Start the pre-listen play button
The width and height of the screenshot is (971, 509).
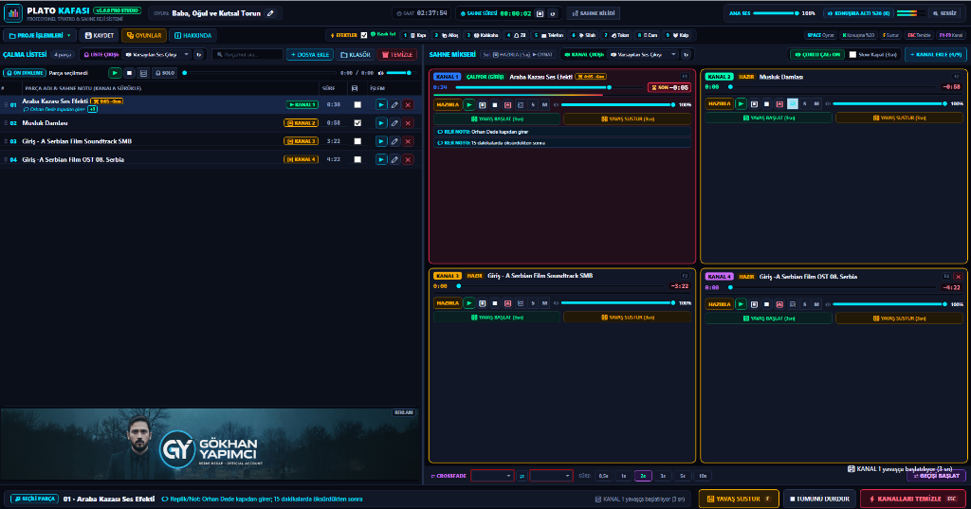pos(115,73)
